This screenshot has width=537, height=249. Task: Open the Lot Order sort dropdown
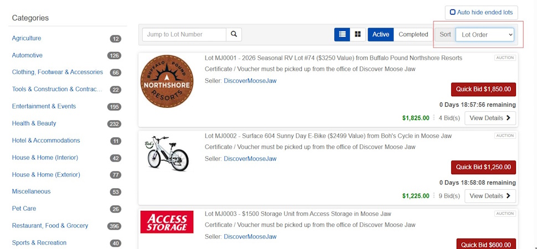click(x=485, y=35)
